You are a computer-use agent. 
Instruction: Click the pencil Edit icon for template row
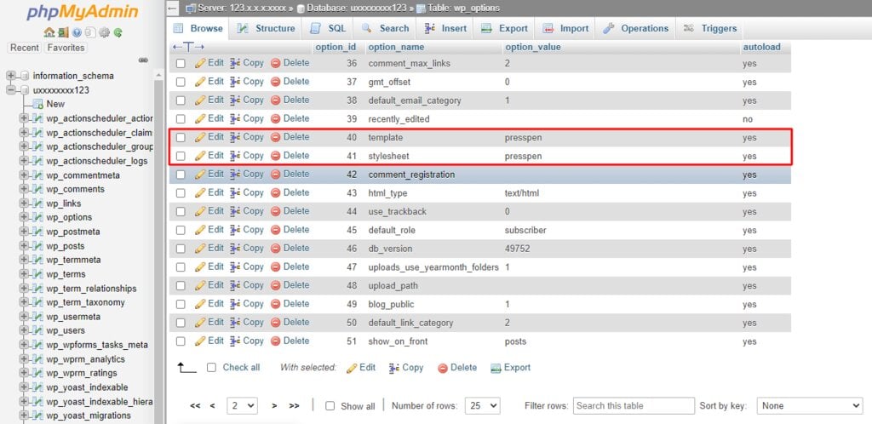201,137
